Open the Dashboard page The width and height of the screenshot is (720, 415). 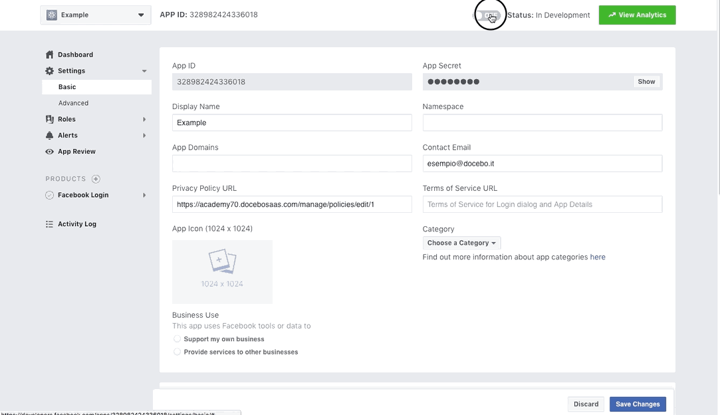pos(75,55)
